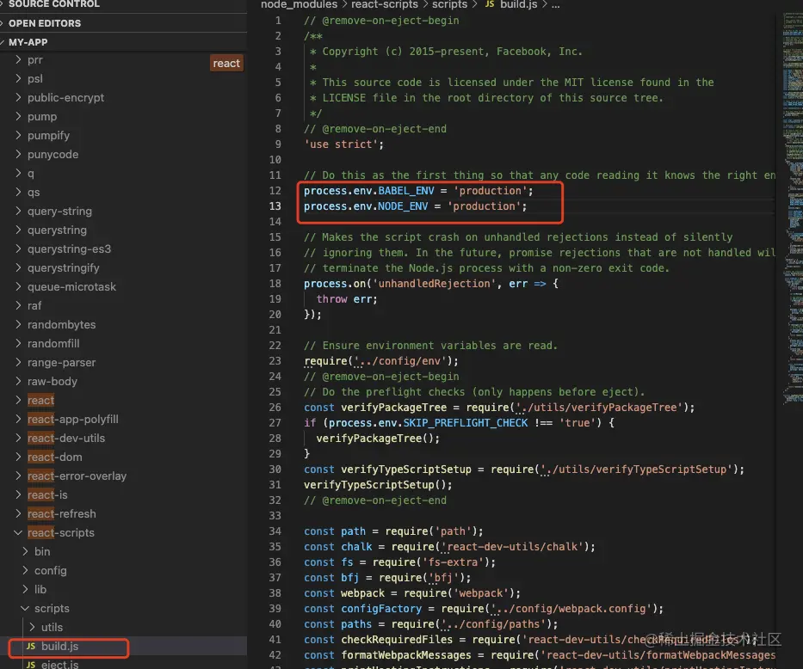Place cursor on 'use strict' line
This screenshot has height=669, width=803.
pos(343,144)
